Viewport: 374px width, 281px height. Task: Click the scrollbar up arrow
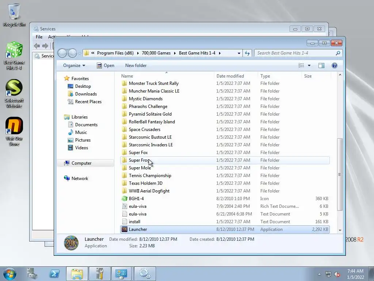tap(340, 75)
